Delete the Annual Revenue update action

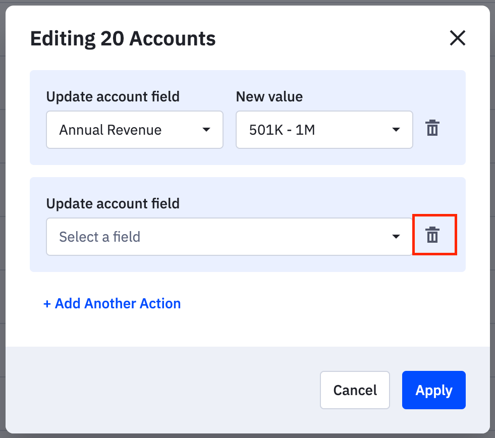click(x=432, y=128)
